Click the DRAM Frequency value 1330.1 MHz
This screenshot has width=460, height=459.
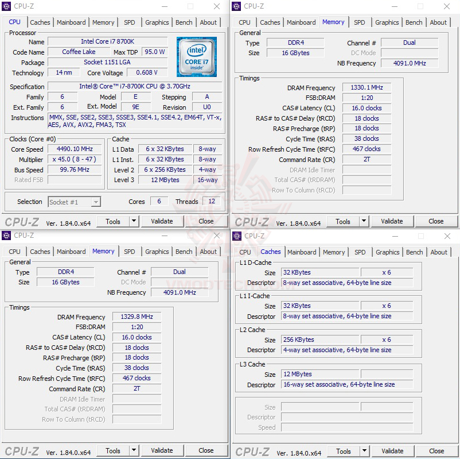[367, 87]
